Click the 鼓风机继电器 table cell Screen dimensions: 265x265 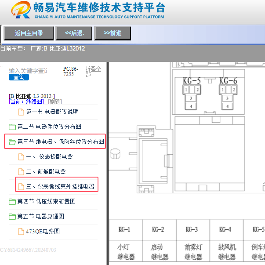pos(226,251)
